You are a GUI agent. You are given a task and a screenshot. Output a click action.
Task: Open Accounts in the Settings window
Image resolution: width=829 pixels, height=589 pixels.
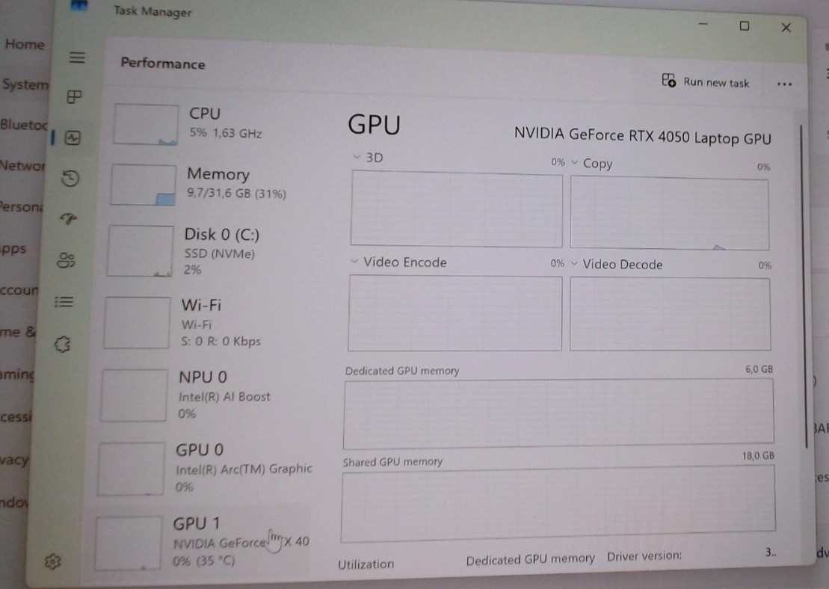coord(19,290)
